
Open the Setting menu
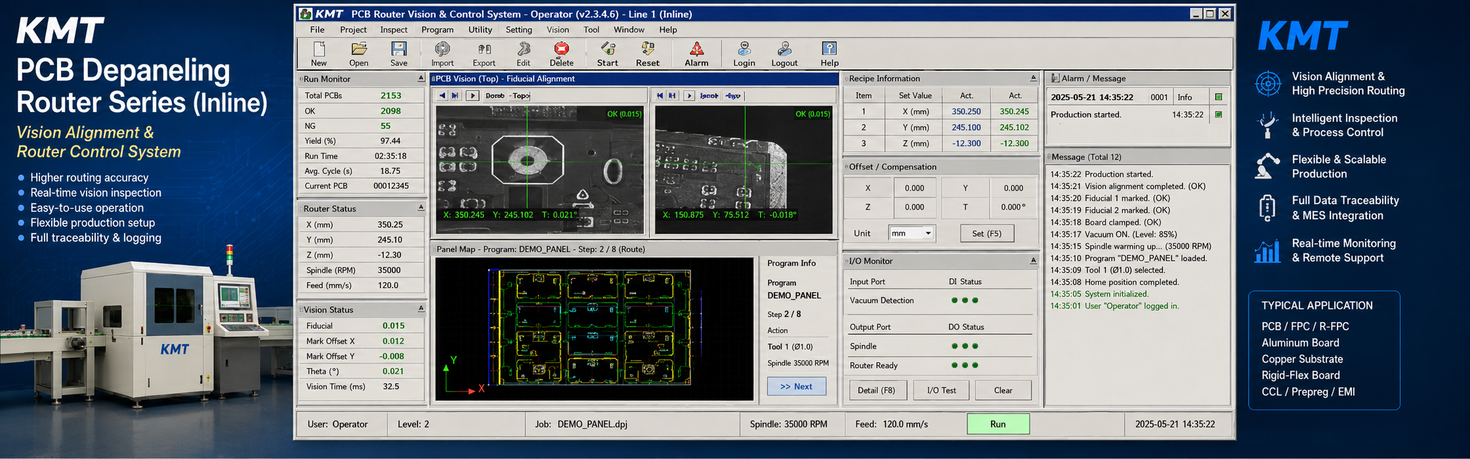(519, 29)
